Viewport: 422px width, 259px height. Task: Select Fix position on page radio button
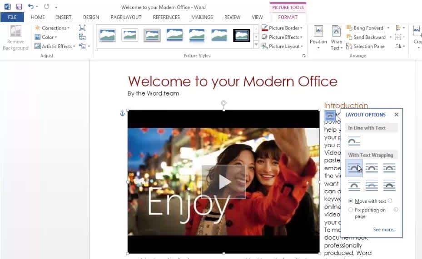[350, 210]
